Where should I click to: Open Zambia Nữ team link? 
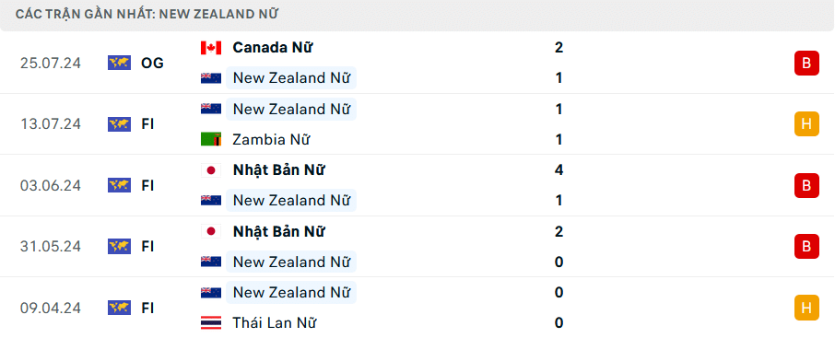271,140
